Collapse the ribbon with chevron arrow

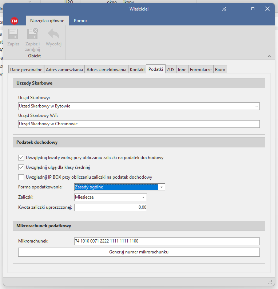coord(269,56)
